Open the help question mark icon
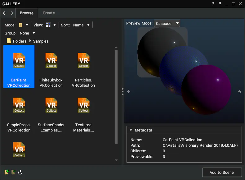Screen dimensions: 245x180 coord(213,4)
